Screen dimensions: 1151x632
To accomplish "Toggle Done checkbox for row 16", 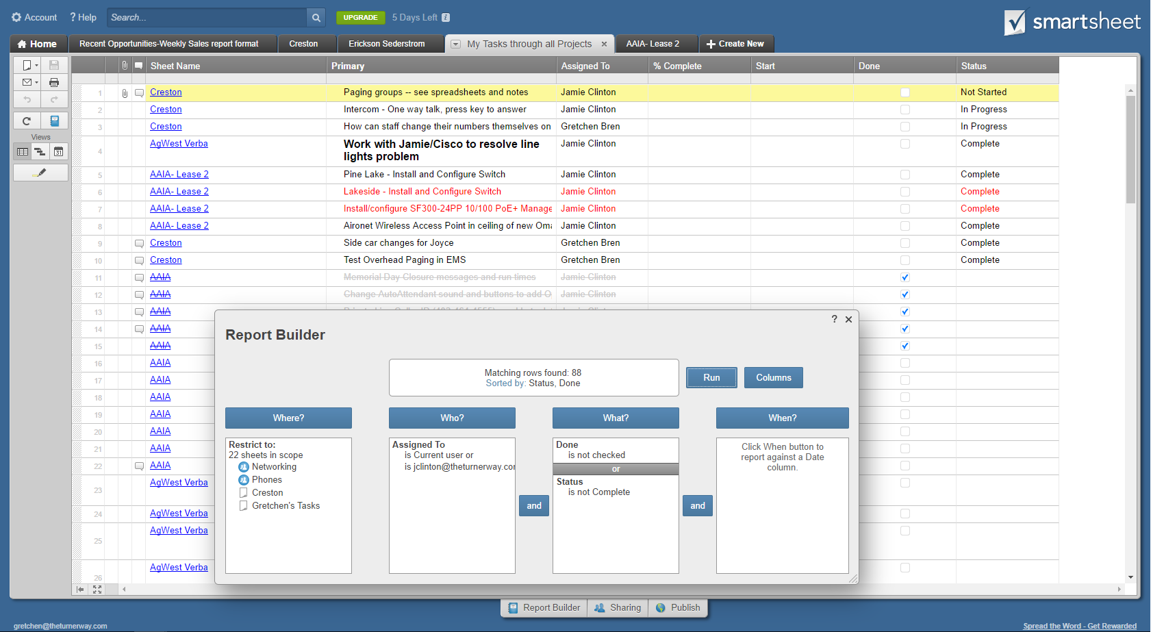I will pos(905,363).
